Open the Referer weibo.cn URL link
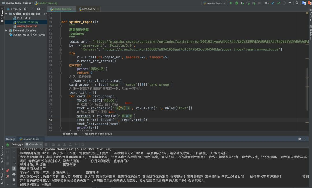The height and width of the screenshot is (188, 312). tap(192, 49)
